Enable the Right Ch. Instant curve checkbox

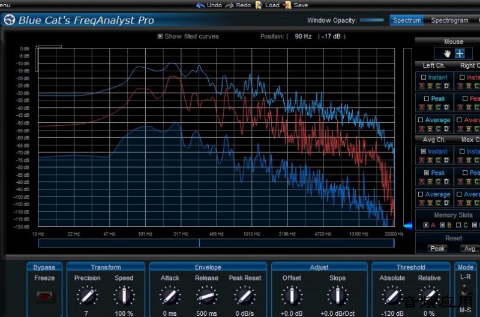pyautogui.click(x=462, y=77)
